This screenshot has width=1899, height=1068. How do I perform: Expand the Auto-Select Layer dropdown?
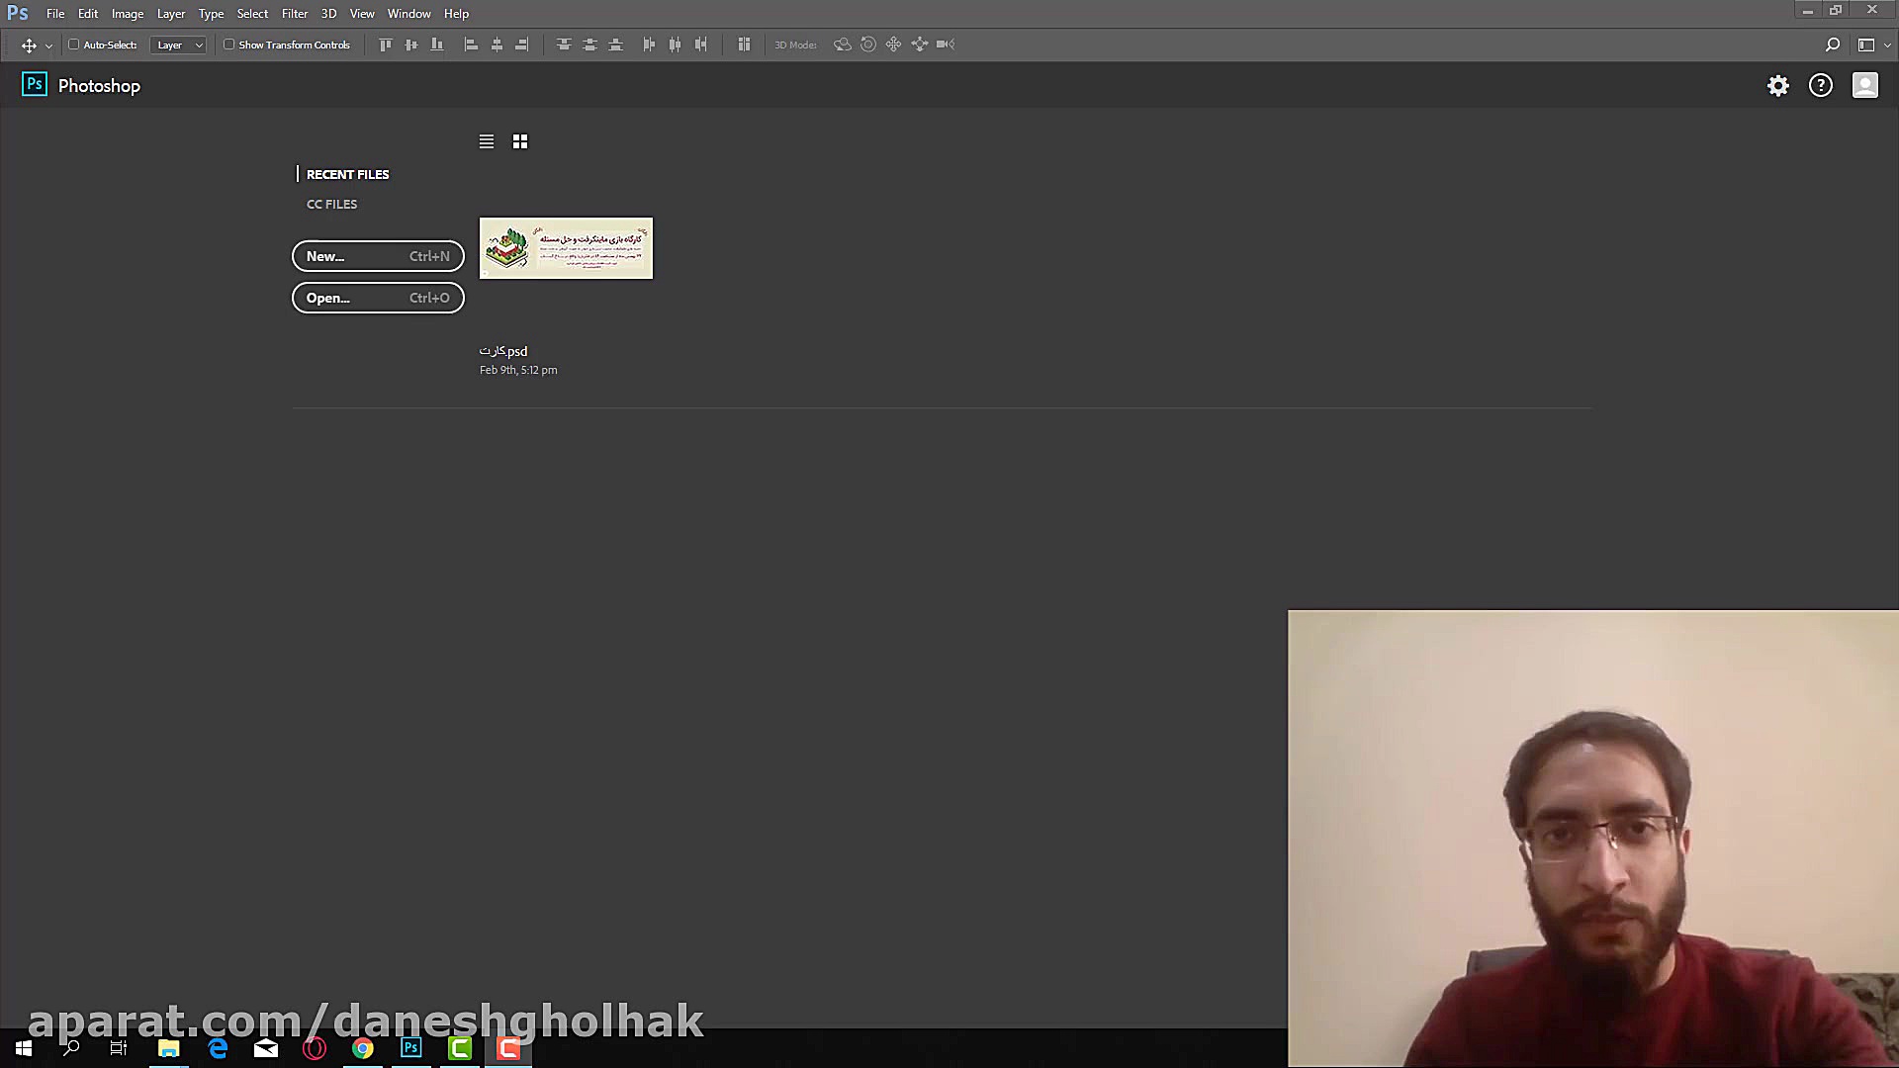pyautogui.click(x=178, y=44)
